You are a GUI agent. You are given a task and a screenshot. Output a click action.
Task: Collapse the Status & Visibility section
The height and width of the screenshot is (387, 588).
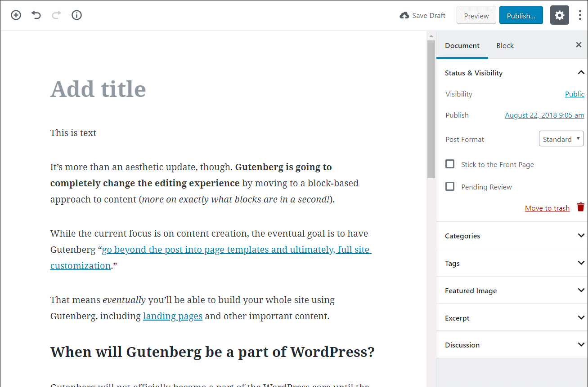(x=512, y=73)
